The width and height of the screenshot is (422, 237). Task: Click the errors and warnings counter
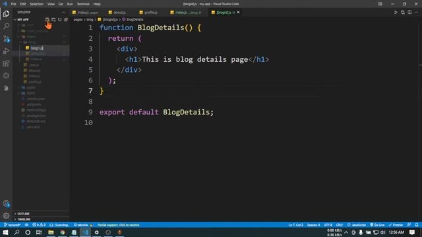click(x=39, y=225)
